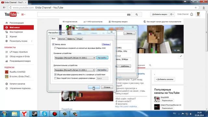Screen dimensions: 208x117
Task: Open the LP Happy Adventure playlist
Action: [19, 52]
